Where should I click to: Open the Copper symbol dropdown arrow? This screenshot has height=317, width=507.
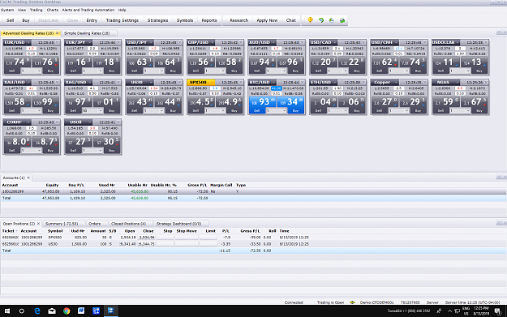tap(396, 83)
